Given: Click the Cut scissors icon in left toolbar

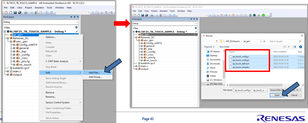Looking at the screenshot, I should tap(32, 13).
